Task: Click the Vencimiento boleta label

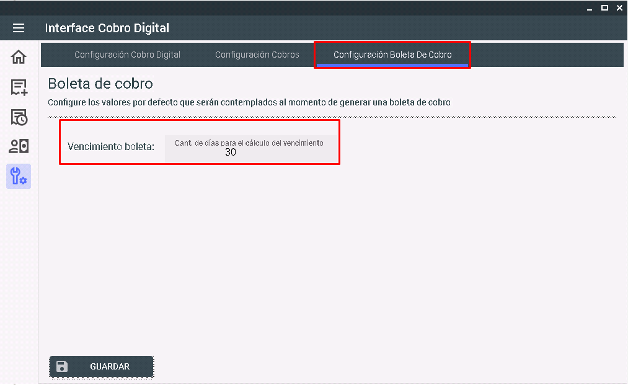Action: tap(111, 147)
